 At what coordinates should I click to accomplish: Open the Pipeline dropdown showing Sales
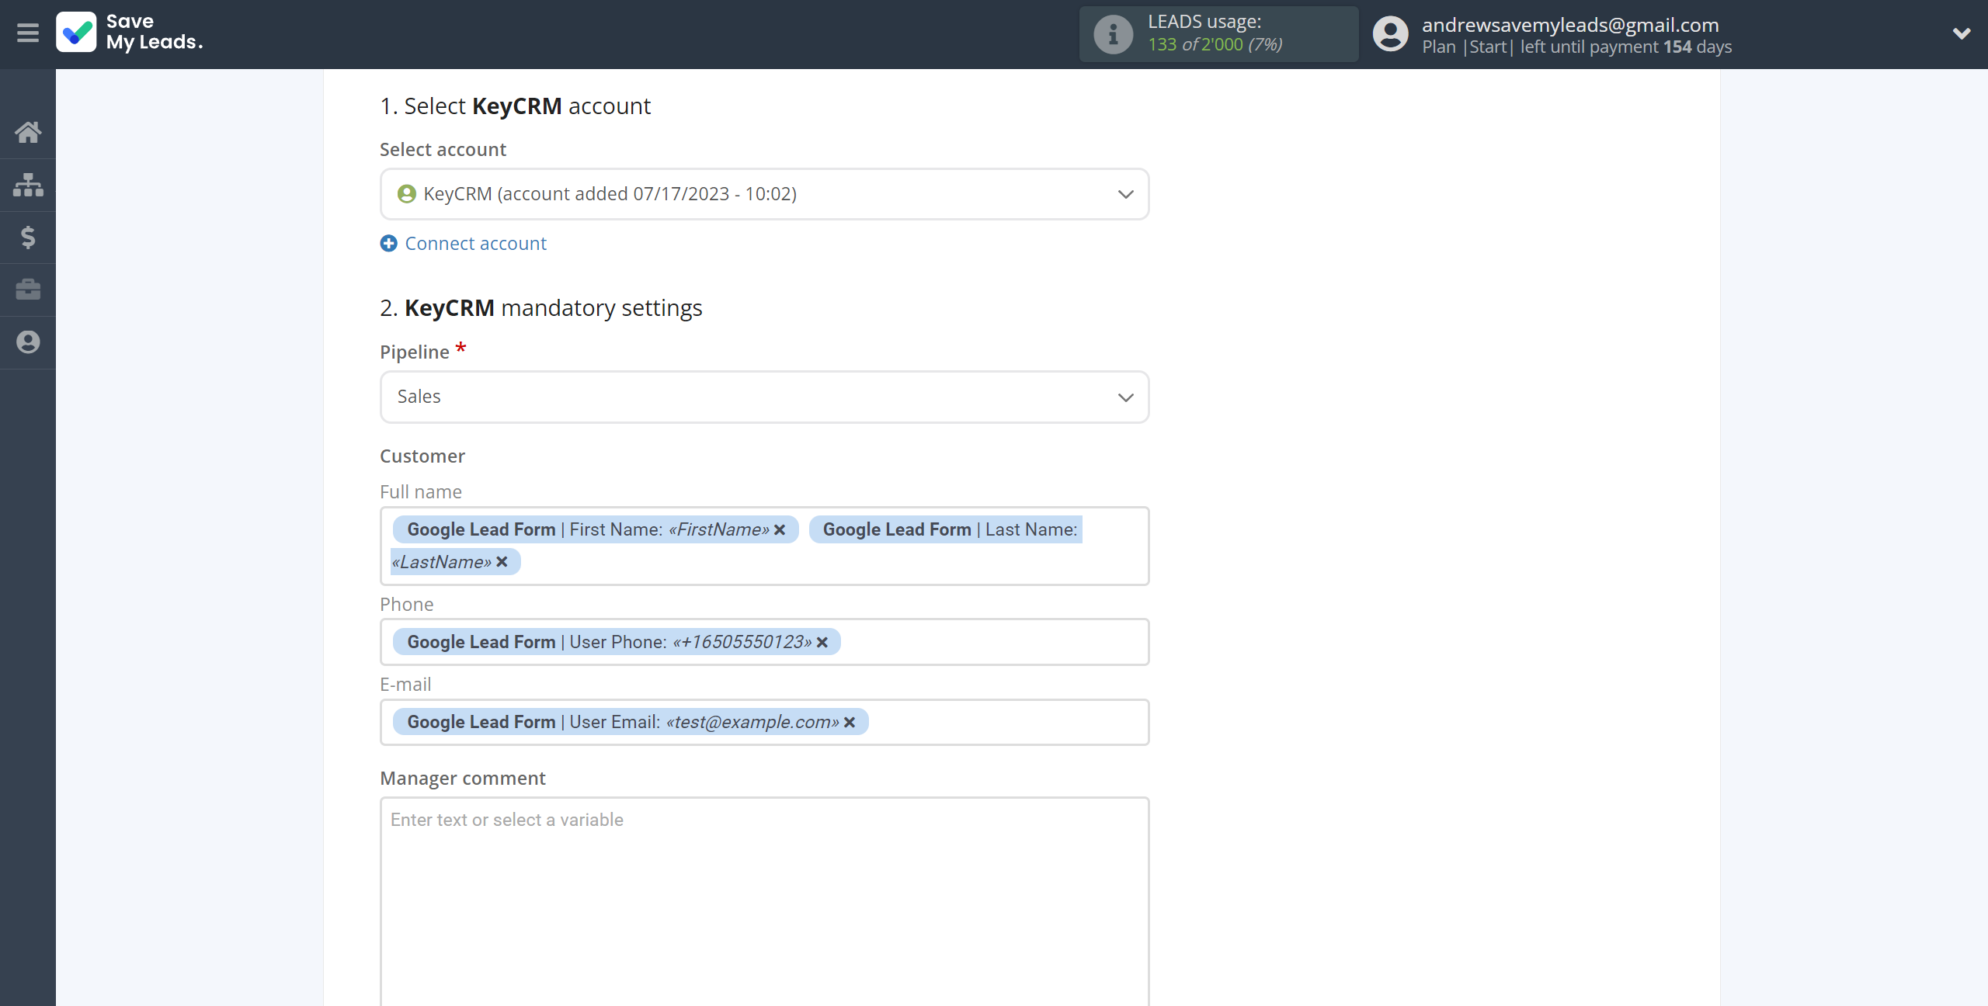click(x=764, y=397)
